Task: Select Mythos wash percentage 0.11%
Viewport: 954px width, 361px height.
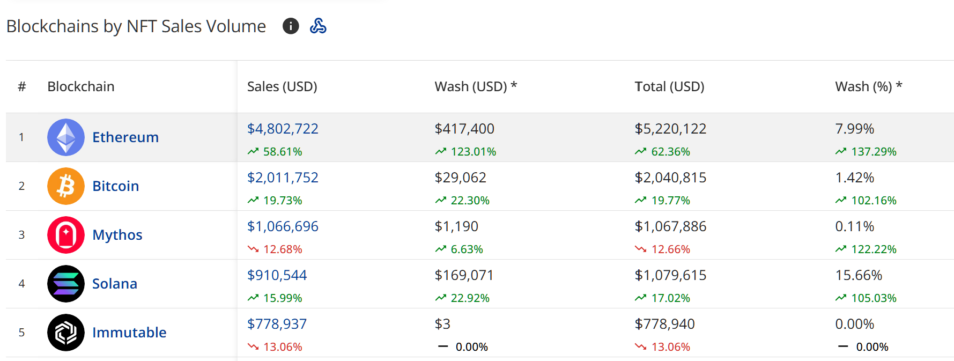Action: click(855, 226)
